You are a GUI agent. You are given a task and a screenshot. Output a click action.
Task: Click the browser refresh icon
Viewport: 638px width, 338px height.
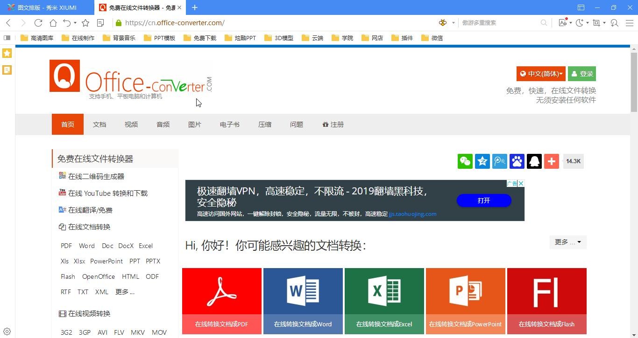click(38, 23)
